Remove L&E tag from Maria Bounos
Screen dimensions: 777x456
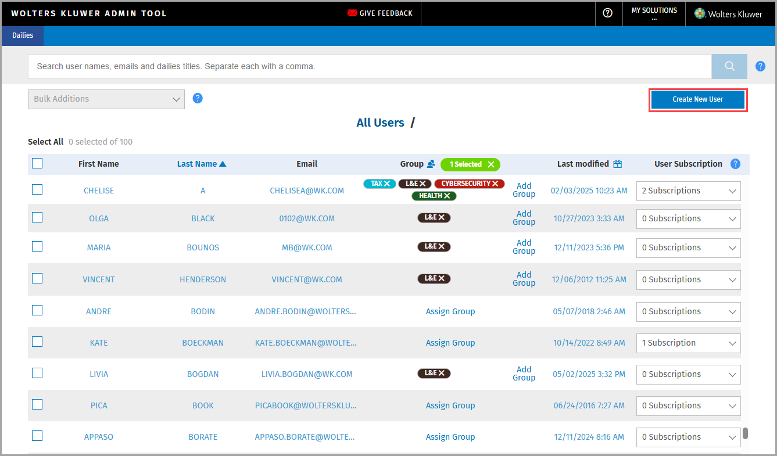[x=442, y=246]
